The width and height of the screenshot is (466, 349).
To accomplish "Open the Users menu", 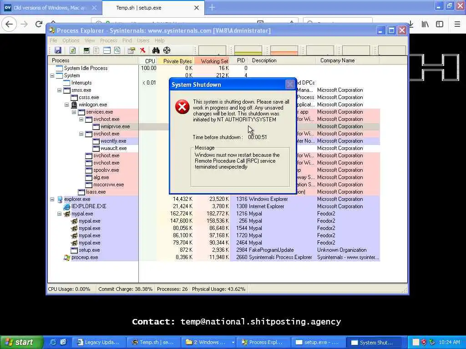I will 143,40.
